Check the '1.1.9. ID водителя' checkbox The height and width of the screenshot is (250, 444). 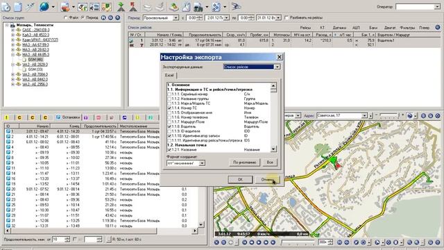point(169,131)
